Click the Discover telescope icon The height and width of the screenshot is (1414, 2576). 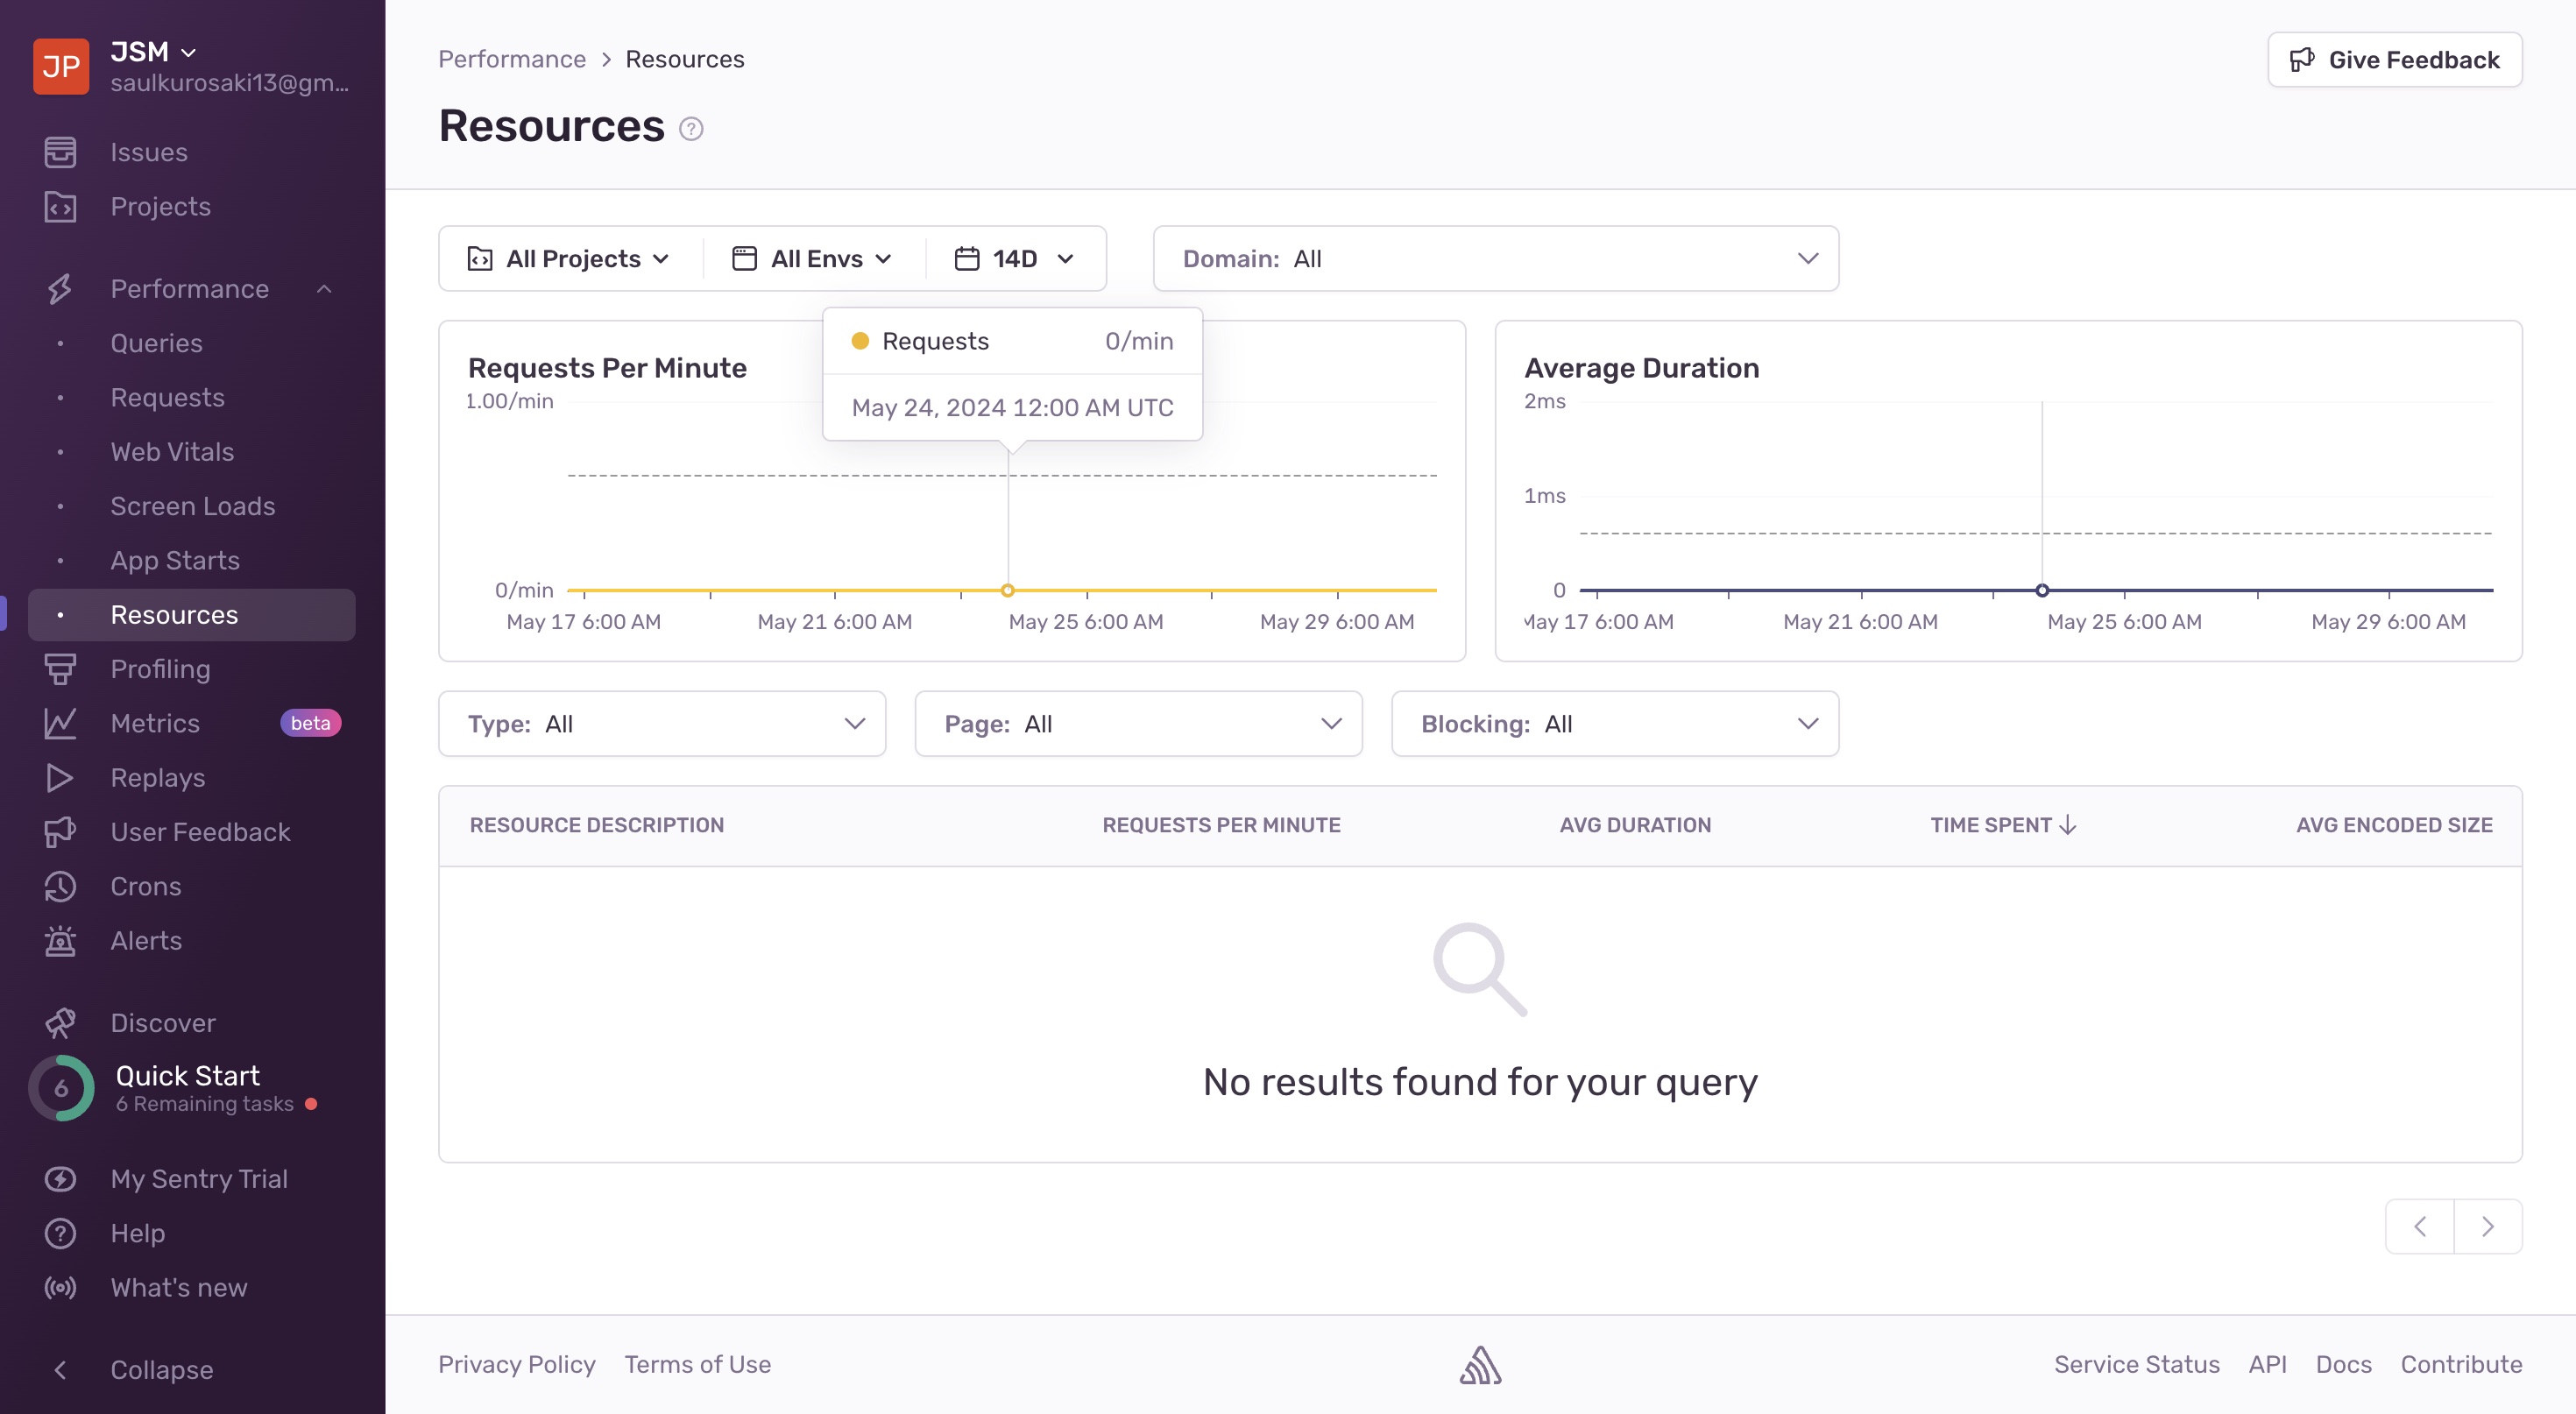[x=60, y=1023]
